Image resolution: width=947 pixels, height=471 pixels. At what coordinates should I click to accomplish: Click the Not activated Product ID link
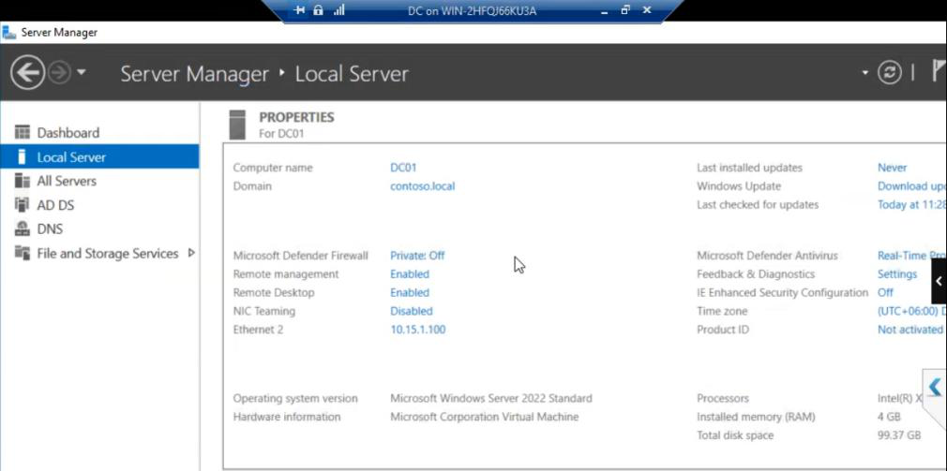pos(910,330)
